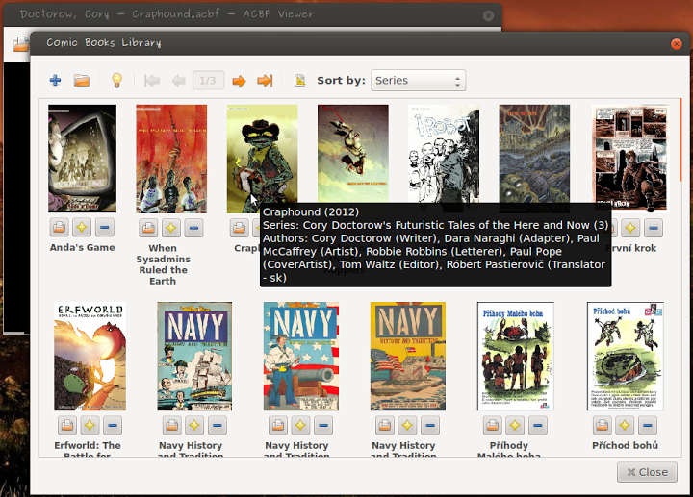The height and width of the screenshot is (497, 693).
Task: Select Příchod bohů cover thumbnail
Action: point(625,357)
